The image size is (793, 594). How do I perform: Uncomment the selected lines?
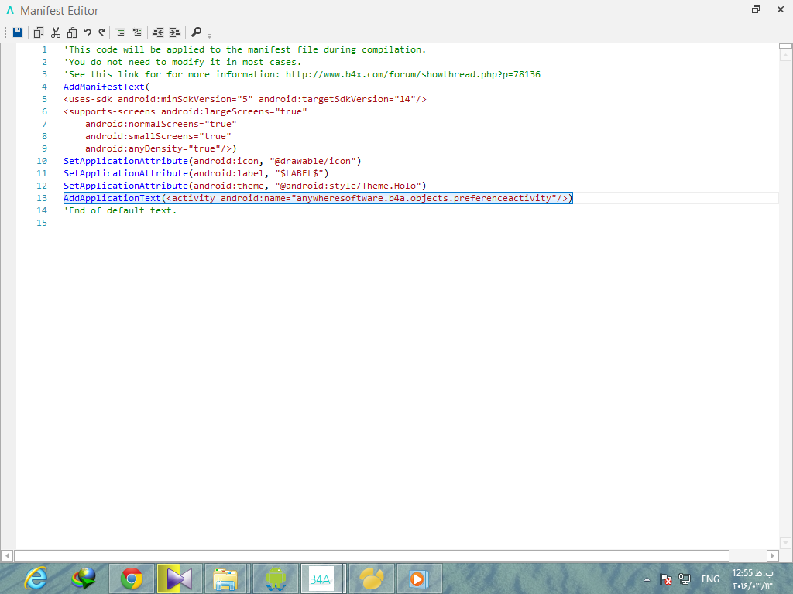pyautogui.click(x=137, y=32)
